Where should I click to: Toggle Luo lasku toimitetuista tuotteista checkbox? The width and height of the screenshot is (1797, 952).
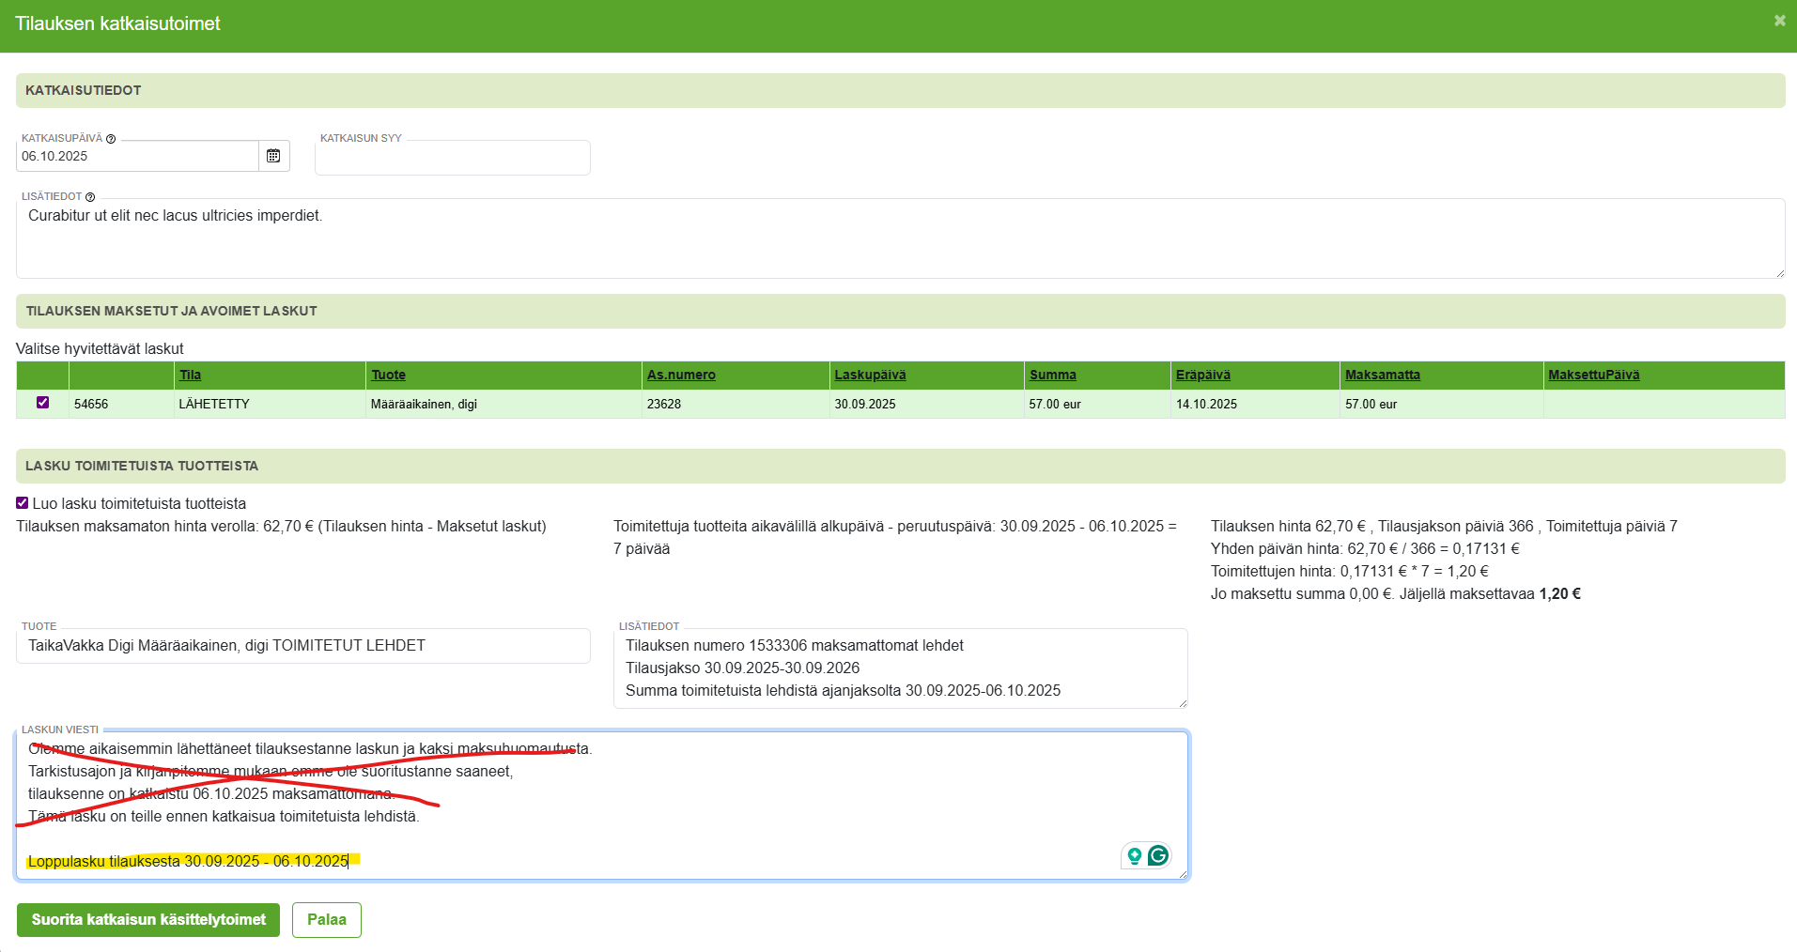coord(23,503)
